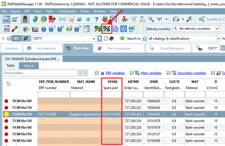Click the yellow status dot of row 72
This screenshot has height=146, width=225.
point(7,114)
